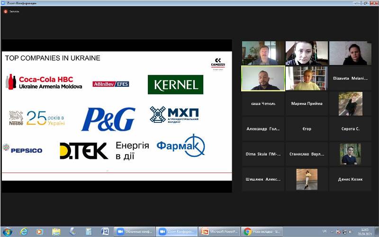379x237 pixels.
Task: Click the calculator-style taskbar icon next to Word
Action: [89, 232]
